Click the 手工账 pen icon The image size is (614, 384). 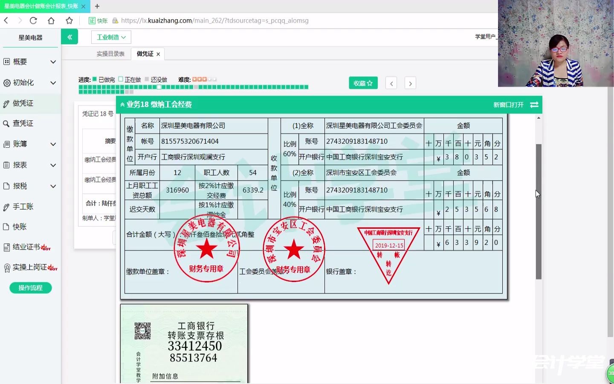click(x=6, y=207)
